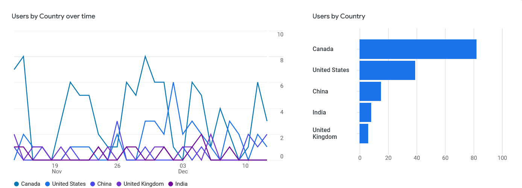Click the 26 date axis label
This screenshot has width=522, height=188.
tap(117, 166)
